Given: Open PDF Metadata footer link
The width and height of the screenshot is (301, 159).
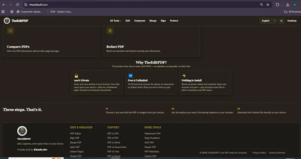Looking at the screenshot, I should point(152,151).
